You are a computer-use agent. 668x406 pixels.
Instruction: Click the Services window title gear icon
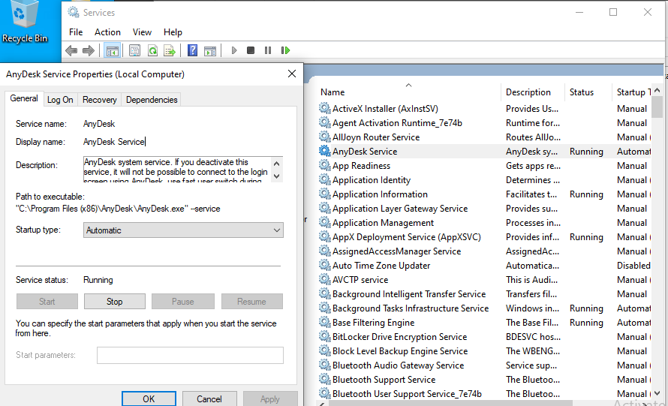click(x=74, y=12)
